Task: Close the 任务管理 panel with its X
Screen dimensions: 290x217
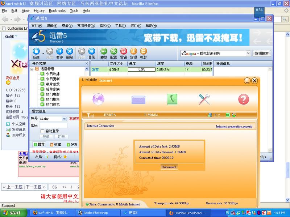Action: pyautogui.click(x=87, y=64)
